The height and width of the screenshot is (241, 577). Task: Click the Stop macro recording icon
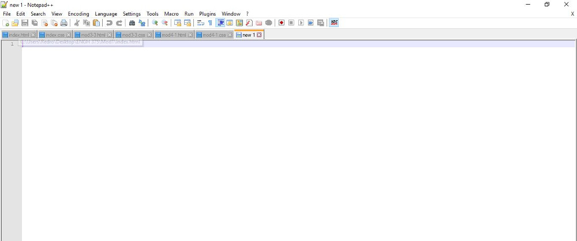coord(291,23)
